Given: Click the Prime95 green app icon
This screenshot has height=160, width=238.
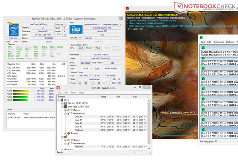Looking at the screenshot, I should click(201, 37).
